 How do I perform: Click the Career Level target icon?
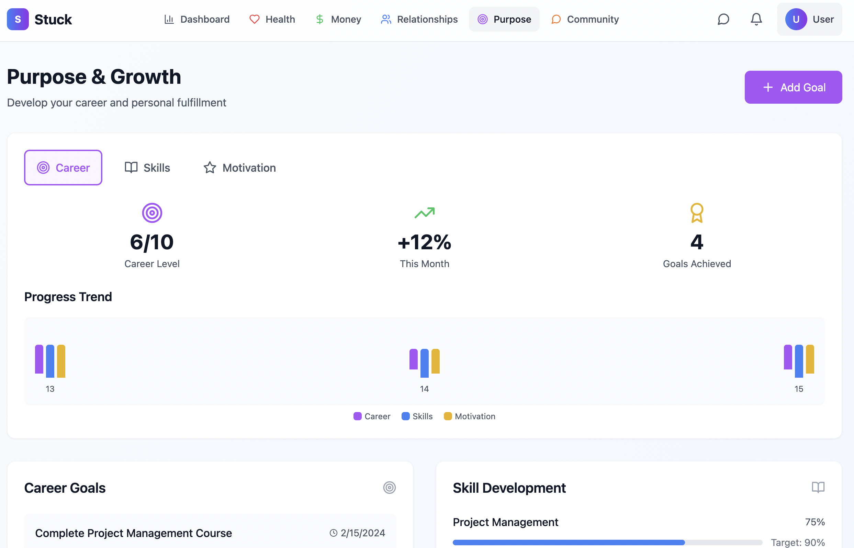(x=152, y=213)
